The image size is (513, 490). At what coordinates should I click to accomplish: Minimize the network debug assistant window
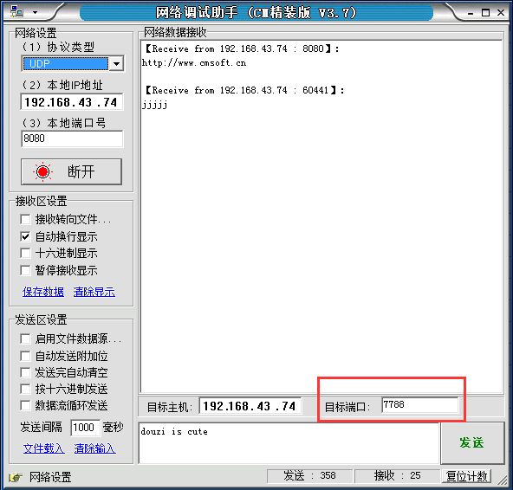471,13
